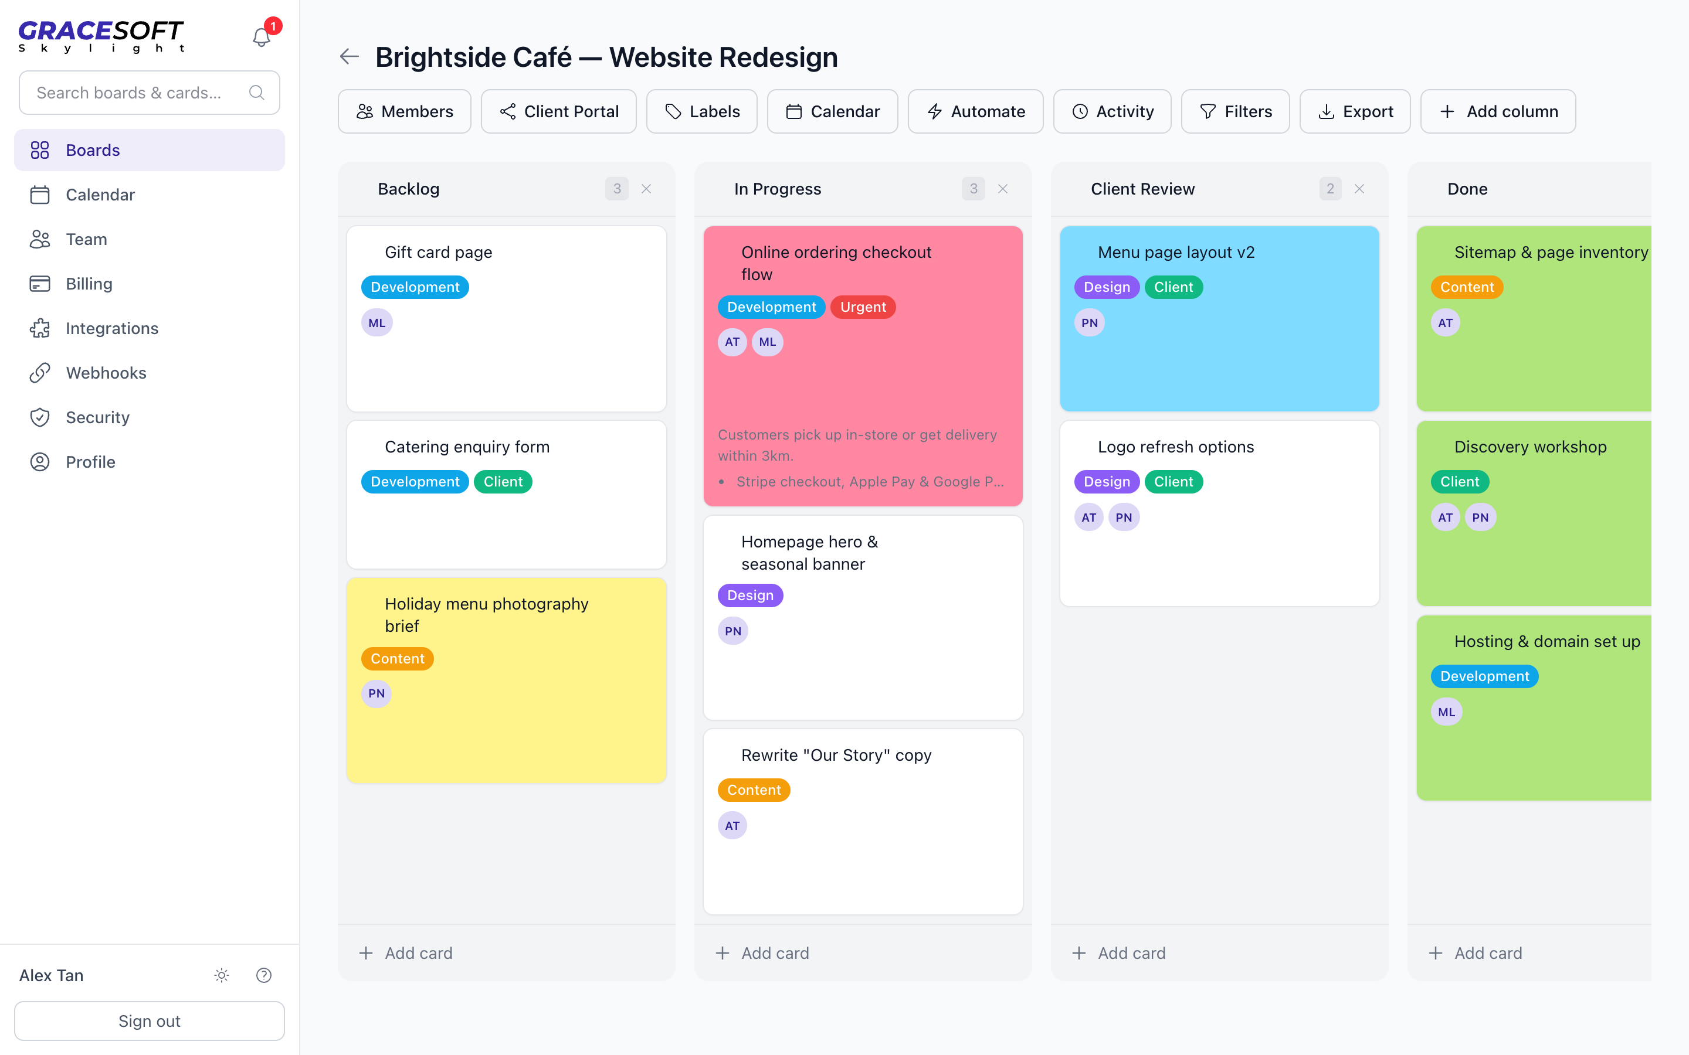Open Calendar in the sidebar

pos(150,195)
